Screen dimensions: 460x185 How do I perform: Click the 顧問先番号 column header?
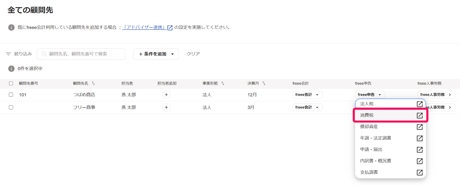(28, 83)
